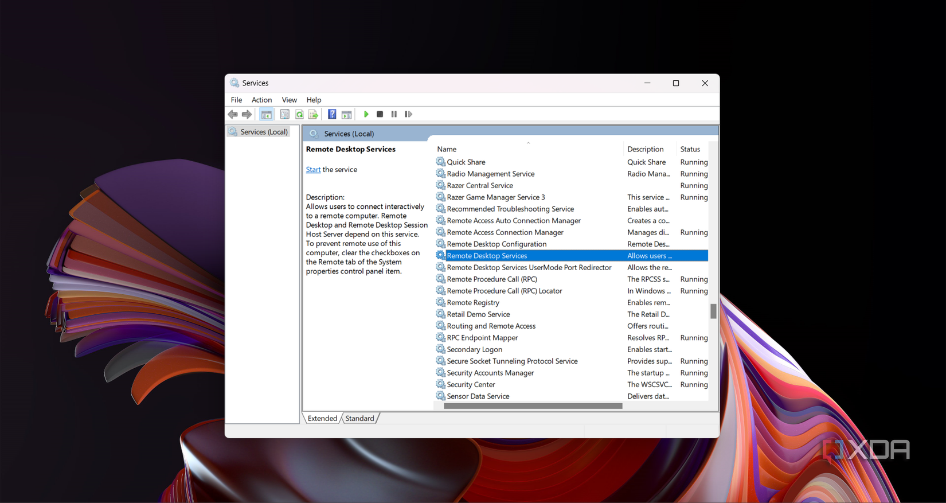Select the Remote Registry service row
This screenshot has height=503, width=946.
pos(473,302)
